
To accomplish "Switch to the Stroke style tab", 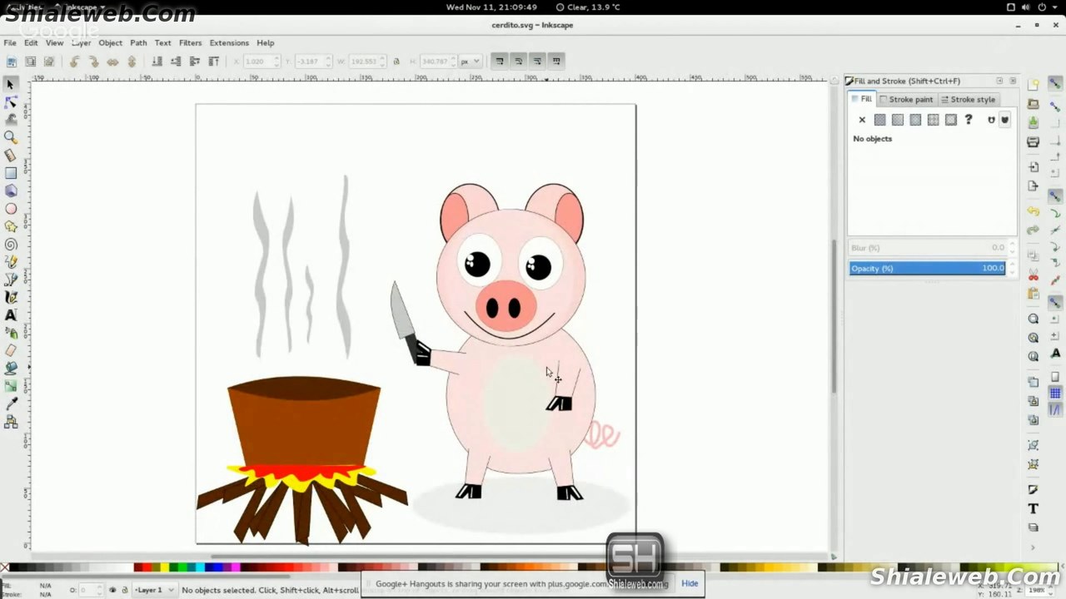I will (x=968, y=99).
